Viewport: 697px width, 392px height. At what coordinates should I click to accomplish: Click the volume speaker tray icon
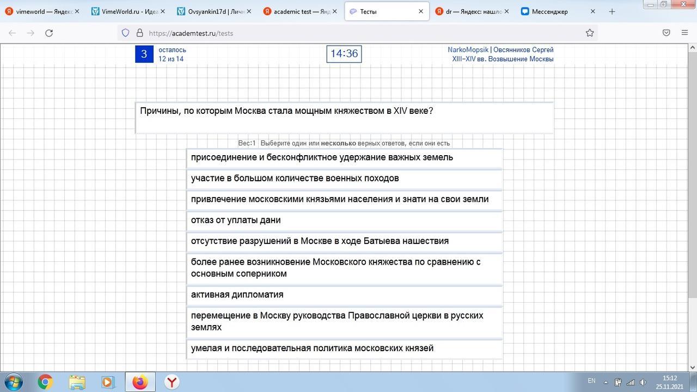643,382
